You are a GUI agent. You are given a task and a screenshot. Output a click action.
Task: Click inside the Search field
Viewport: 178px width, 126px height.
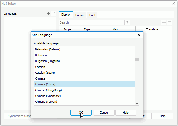92,22
